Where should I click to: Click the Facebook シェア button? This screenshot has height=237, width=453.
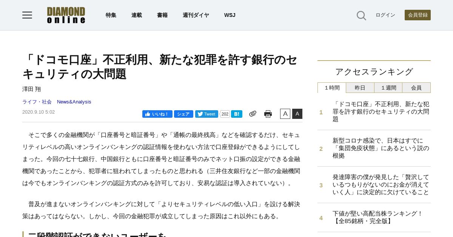click(183, 114)
